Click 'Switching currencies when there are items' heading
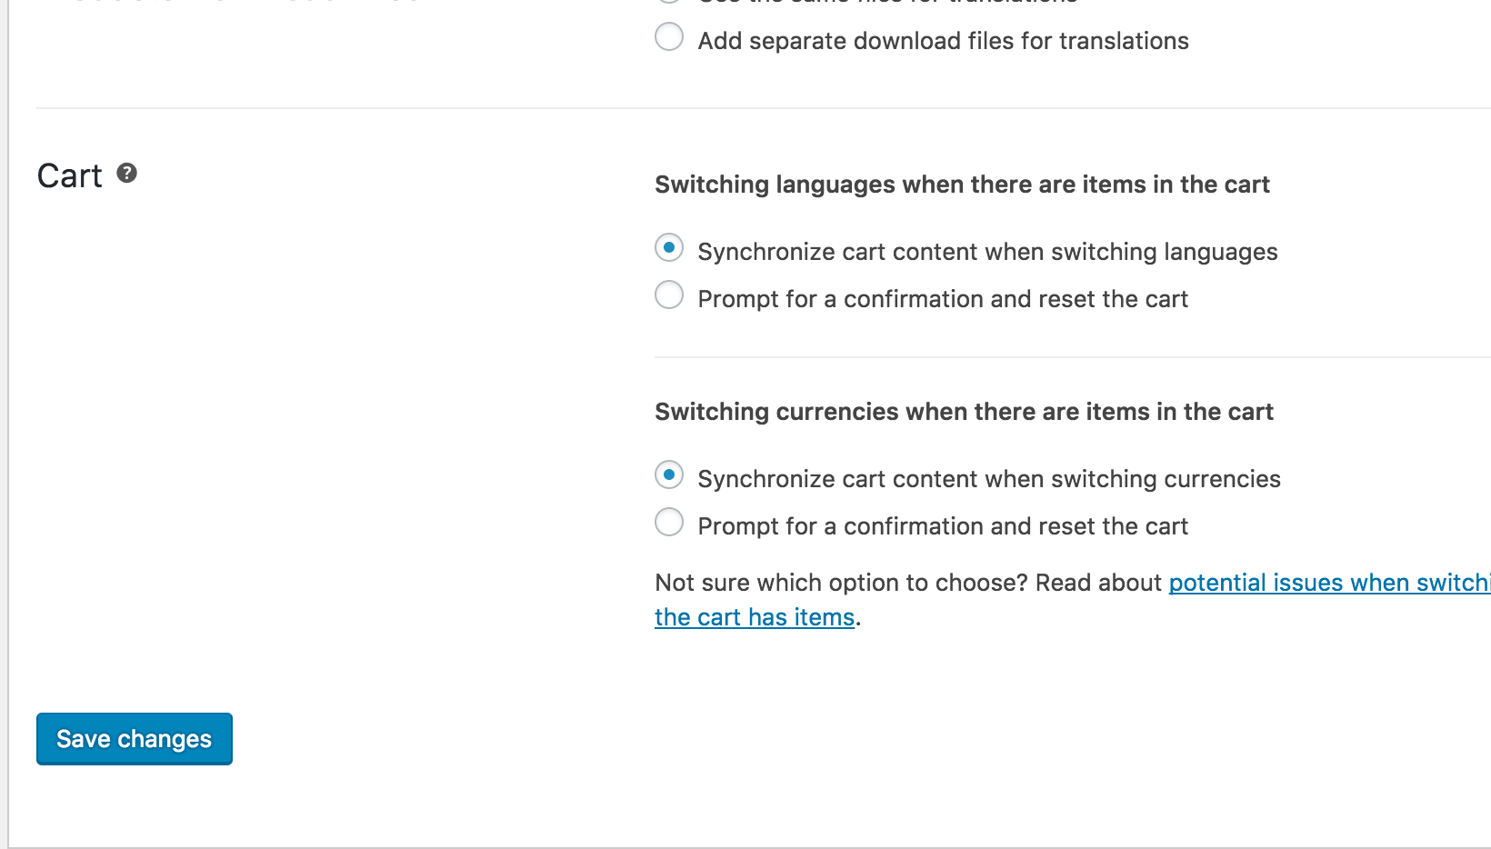 964,412
